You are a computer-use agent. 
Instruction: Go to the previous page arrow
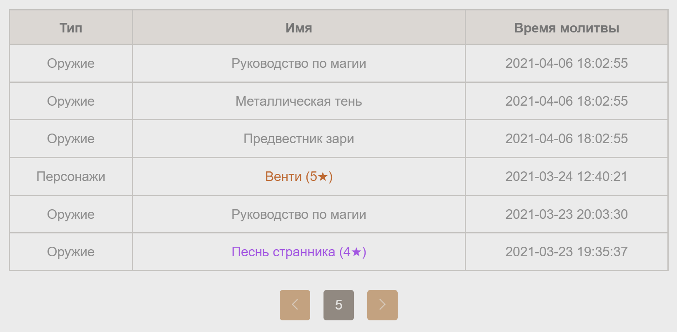295,305
